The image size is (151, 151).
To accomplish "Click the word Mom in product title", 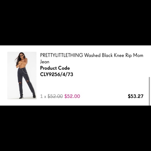I will point(138,55).
